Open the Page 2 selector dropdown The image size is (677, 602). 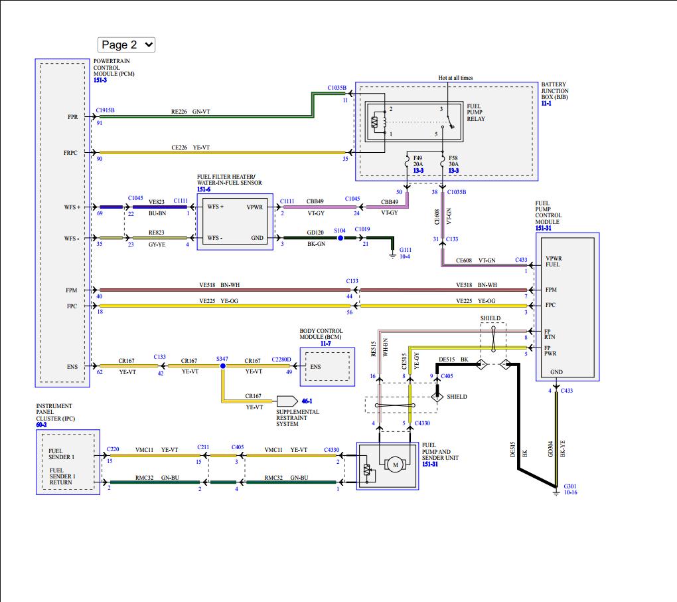pos(126,45)
